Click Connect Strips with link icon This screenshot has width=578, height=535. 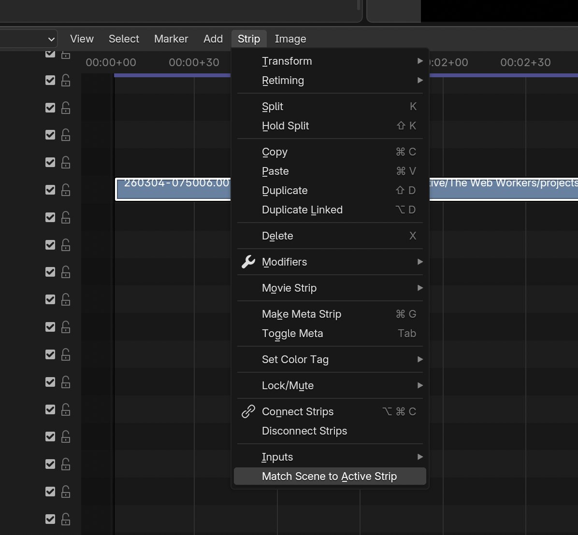(330, 412)
